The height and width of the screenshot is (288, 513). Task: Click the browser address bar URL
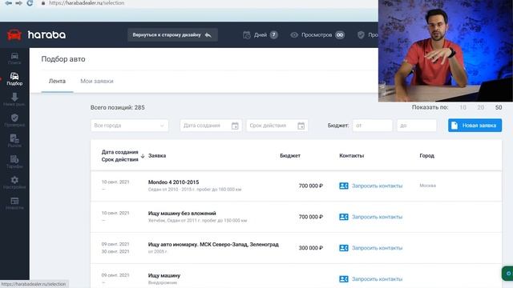[x=87, y=3]
